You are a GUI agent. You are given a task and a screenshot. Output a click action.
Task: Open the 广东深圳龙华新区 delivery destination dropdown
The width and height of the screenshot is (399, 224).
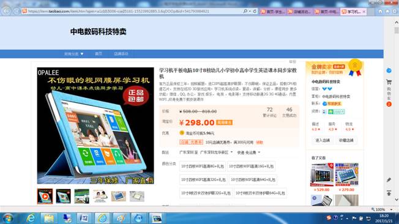[216, 152]
